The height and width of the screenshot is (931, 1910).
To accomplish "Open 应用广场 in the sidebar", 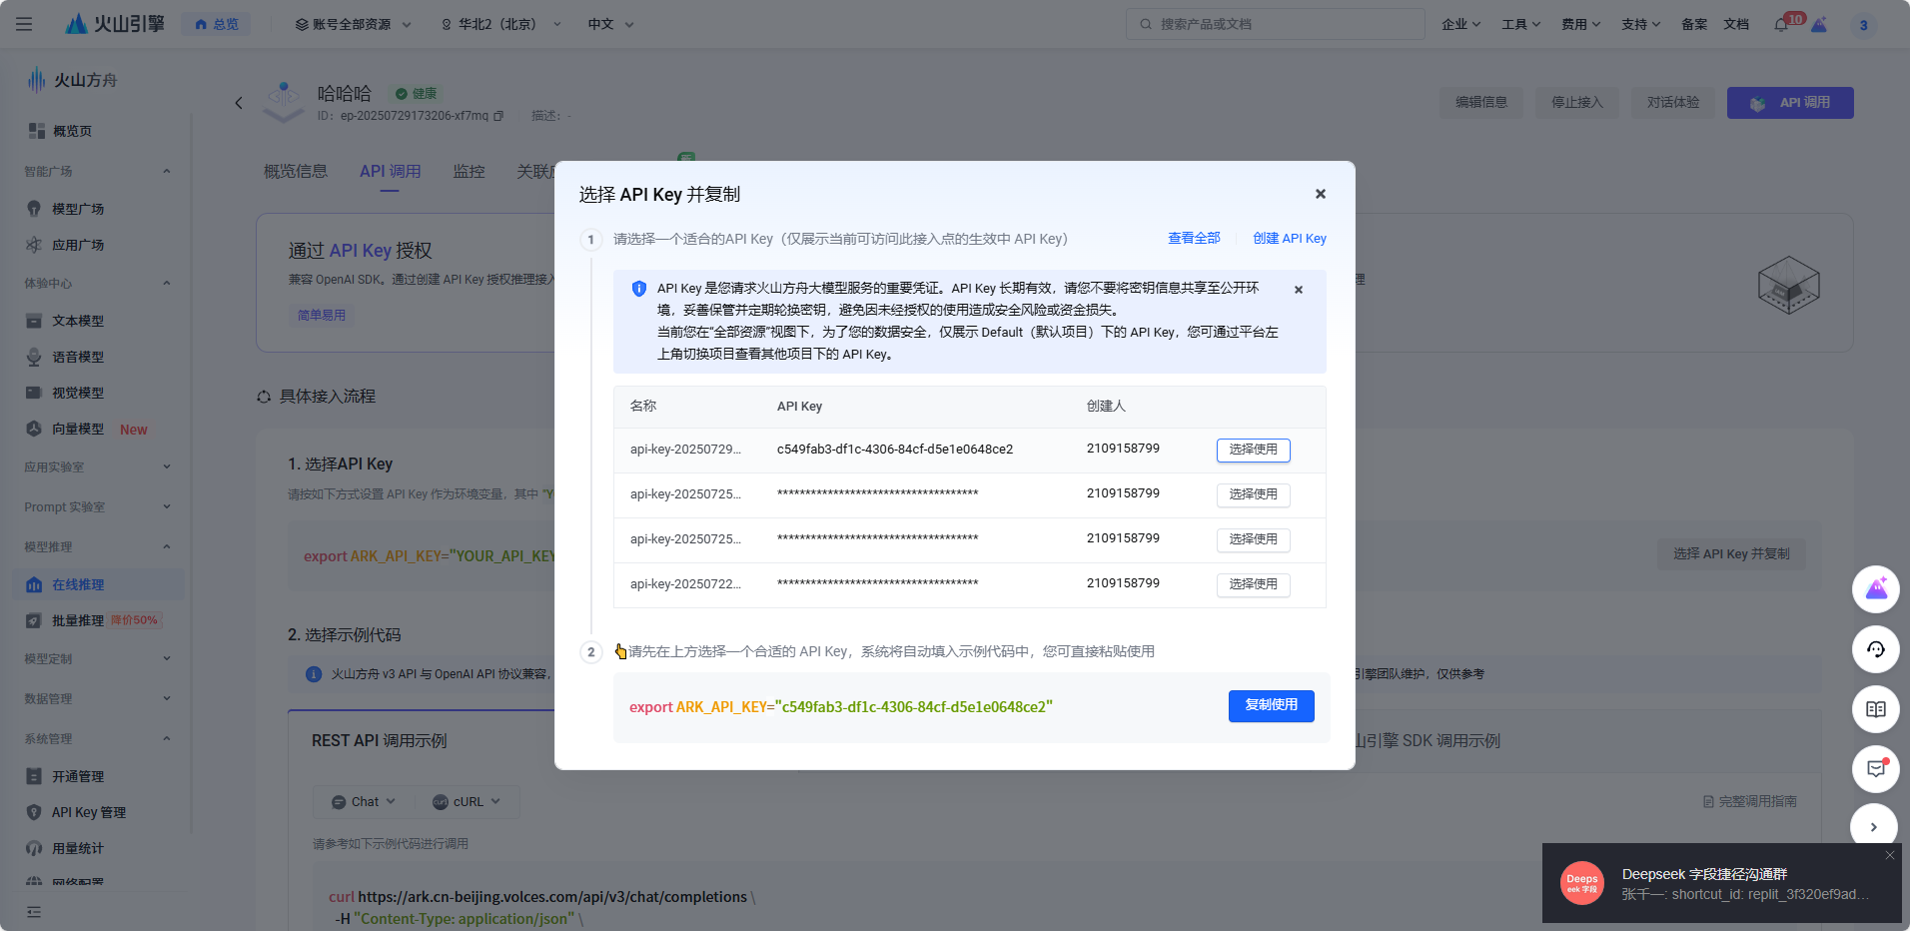I will tap(78, 245).
